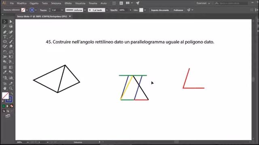Viewport: 259px width, 145px height.
Task: Toggle to the None color mode button
Action: pos(12,106)
